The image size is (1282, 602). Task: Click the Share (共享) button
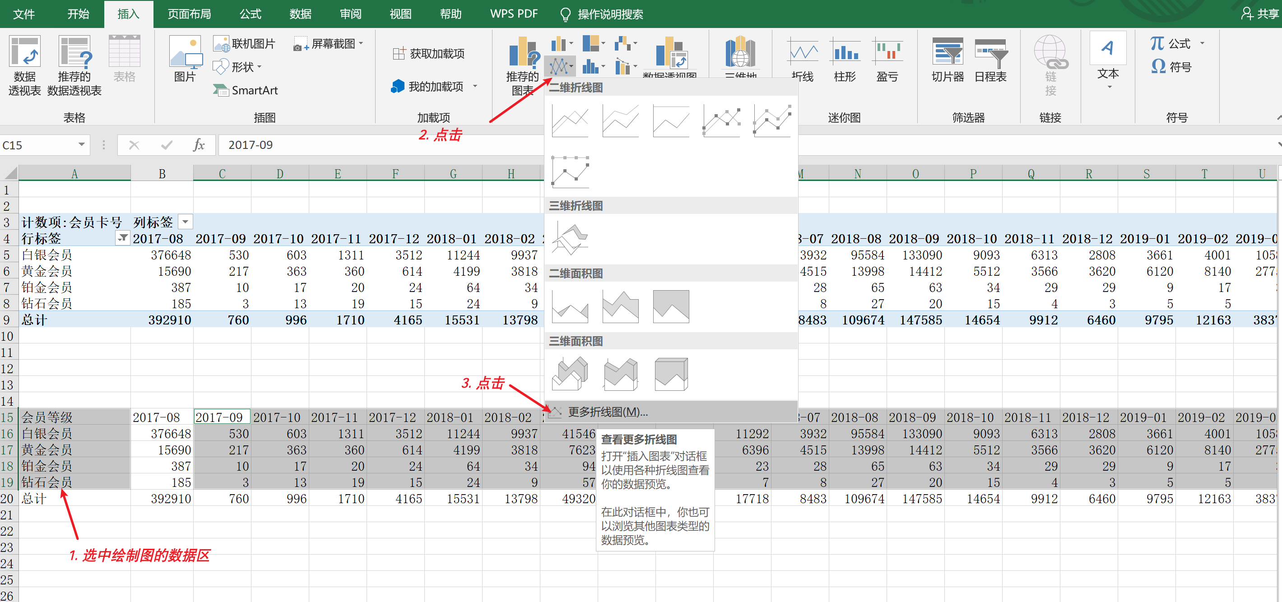1259,14
